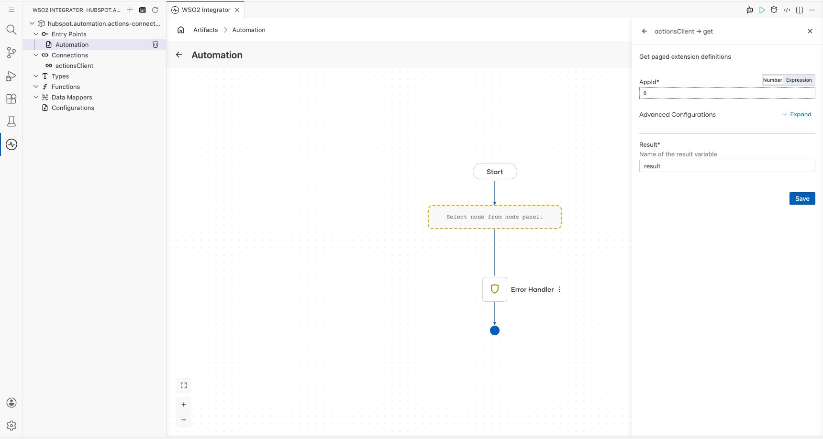
Task: Zoom in the diagram canvas
Action: click(184, 405)
